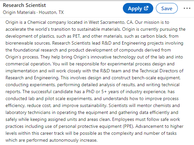This screenshot has height=145, width=194.
Task: Click the word 'PhD' in the requirements
Action: tap(90, 91)
